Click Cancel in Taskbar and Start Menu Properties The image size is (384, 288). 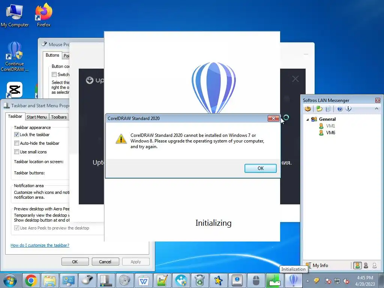[x=105, y=261]
